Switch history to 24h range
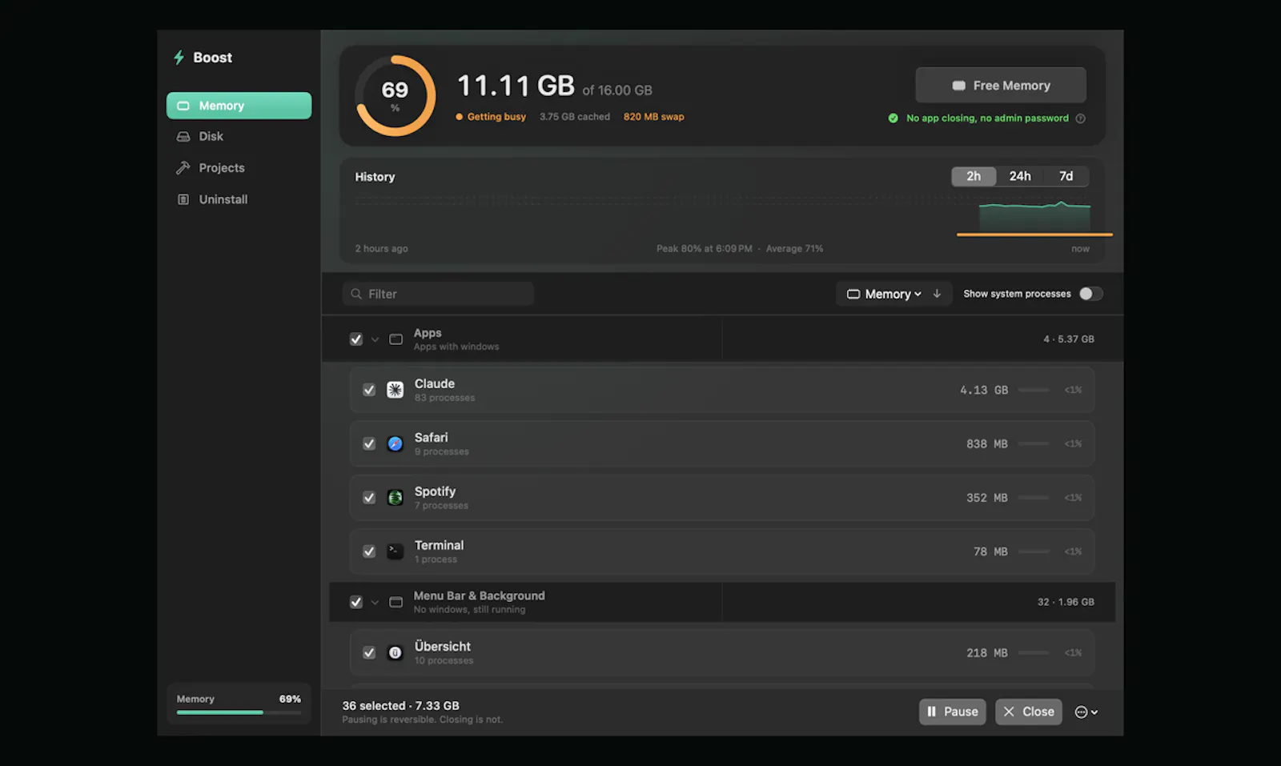 point(1020,176)
